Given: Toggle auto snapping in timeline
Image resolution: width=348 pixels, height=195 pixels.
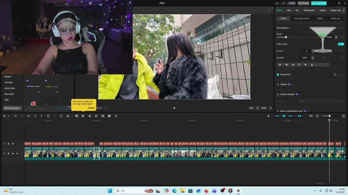Looking at the screenshot, I should point(284,116).
